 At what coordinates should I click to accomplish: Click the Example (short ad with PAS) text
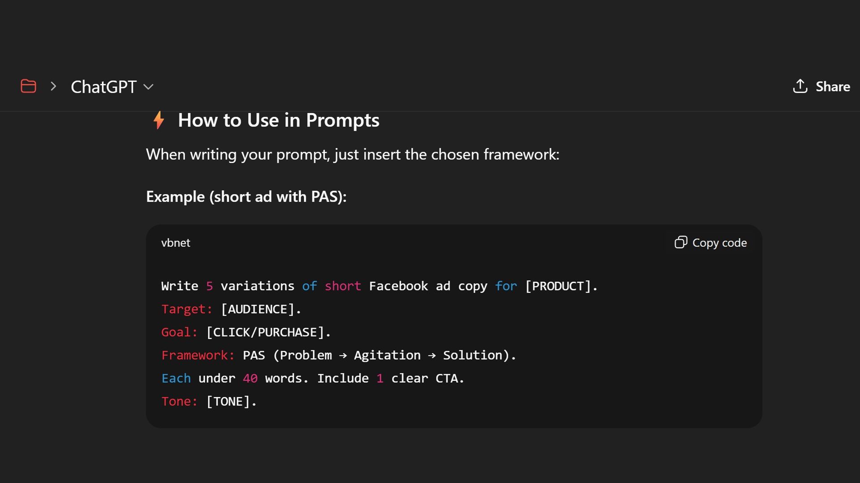point(246,197)
